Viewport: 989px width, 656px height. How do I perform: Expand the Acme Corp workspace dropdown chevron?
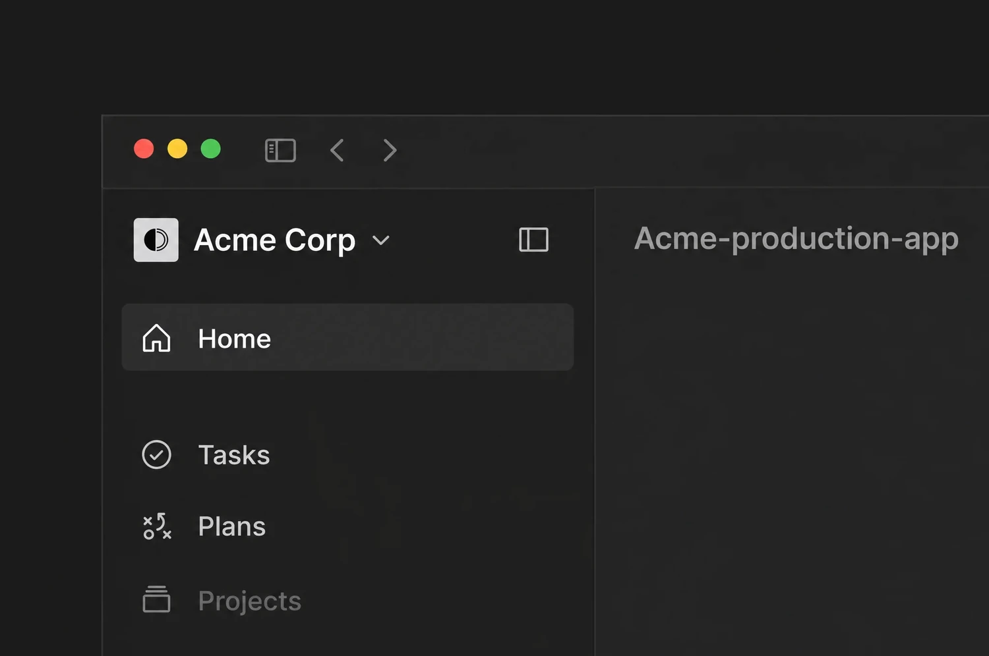[x=381, y=240]
